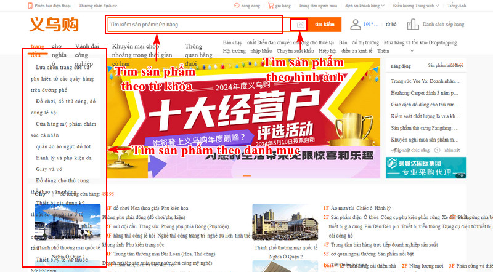Select 'Đồ chơi, đồ thủ công' category
This screenshot has width=493, height=272.
(x=63, y=107)
